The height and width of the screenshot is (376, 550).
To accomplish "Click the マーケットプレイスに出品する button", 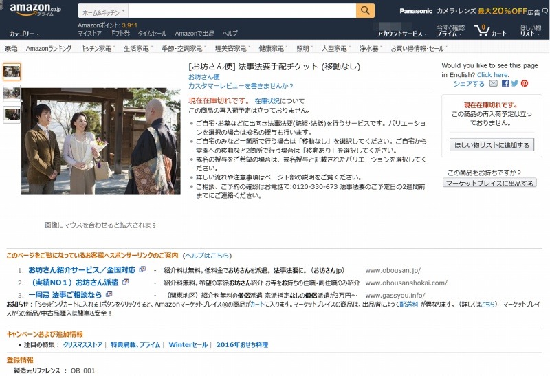I will [489, 183].
